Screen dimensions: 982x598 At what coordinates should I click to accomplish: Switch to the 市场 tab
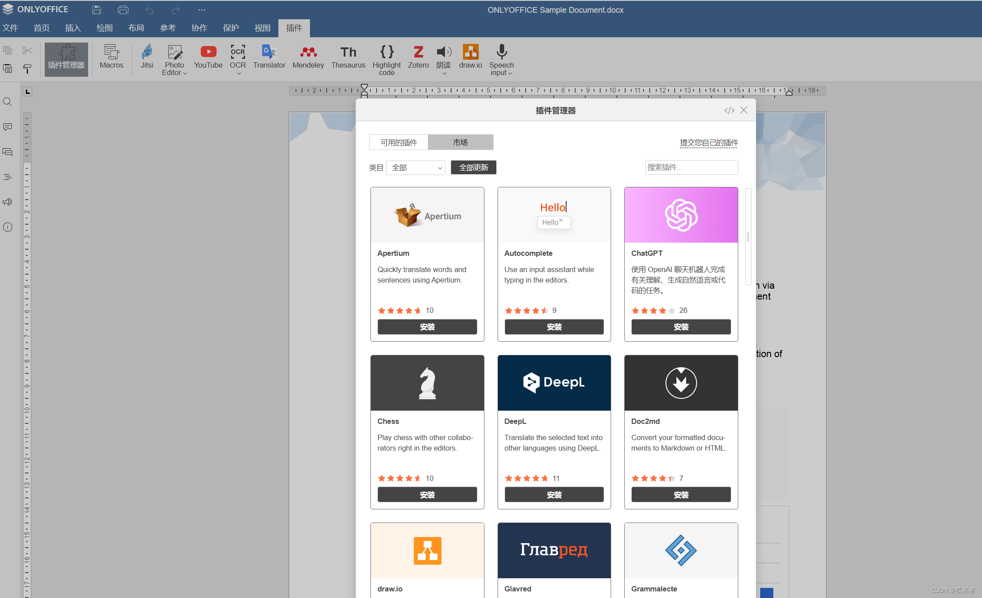coord(460,142)
